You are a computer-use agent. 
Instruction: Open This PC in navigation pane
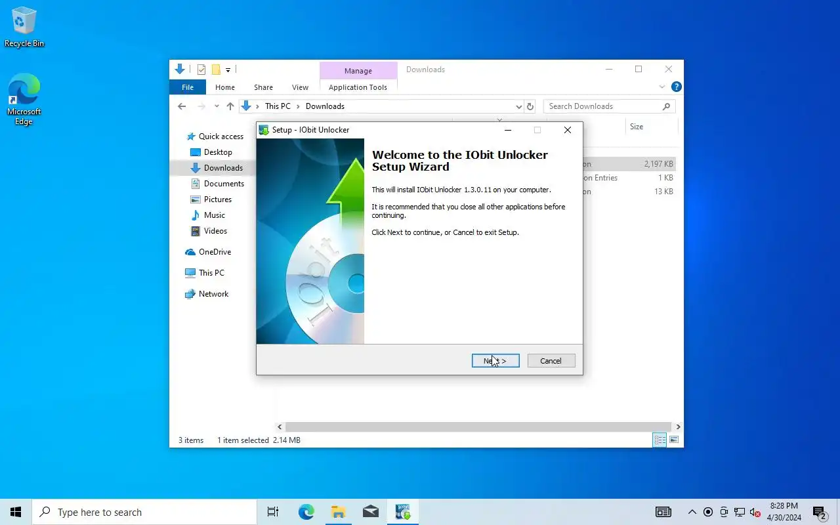coord(211,273)
